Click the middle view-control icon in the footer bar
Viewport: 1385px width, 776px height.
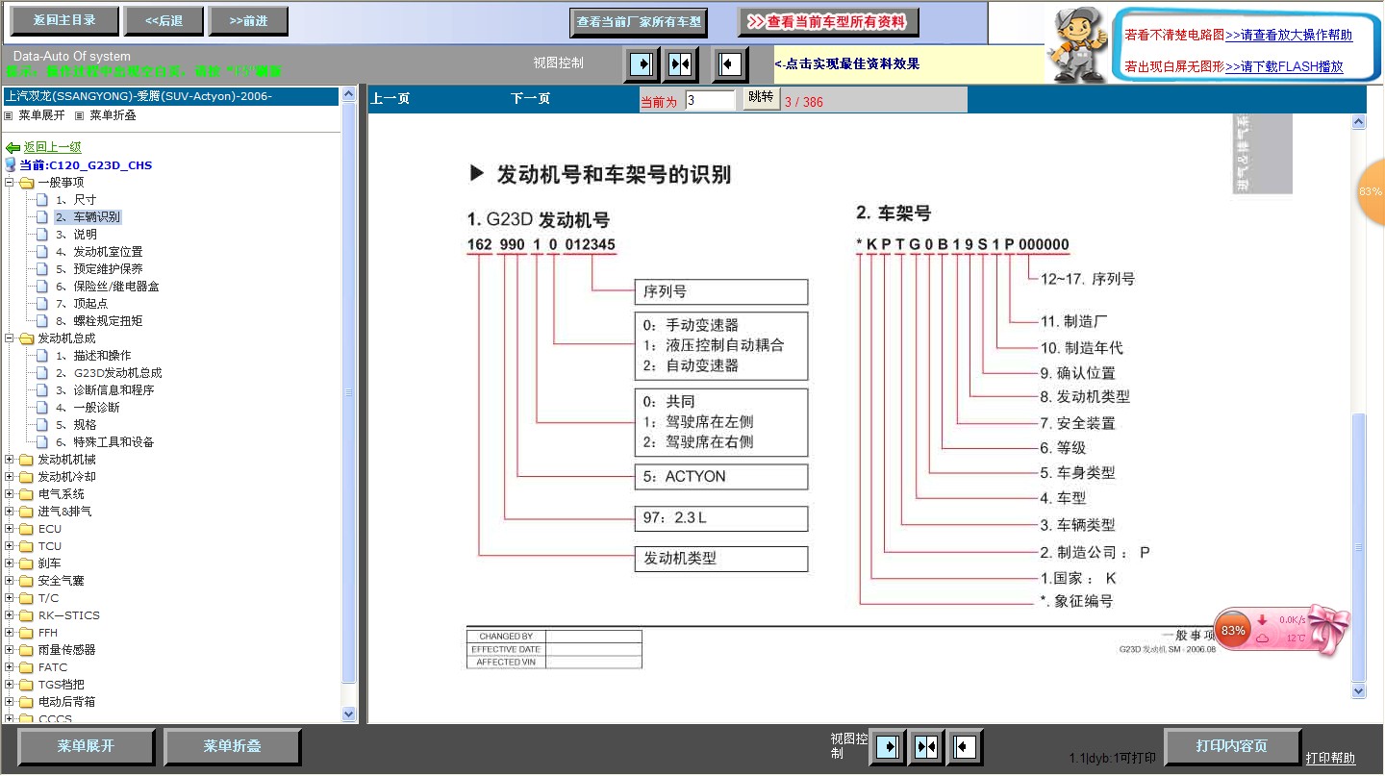[926, 747]
